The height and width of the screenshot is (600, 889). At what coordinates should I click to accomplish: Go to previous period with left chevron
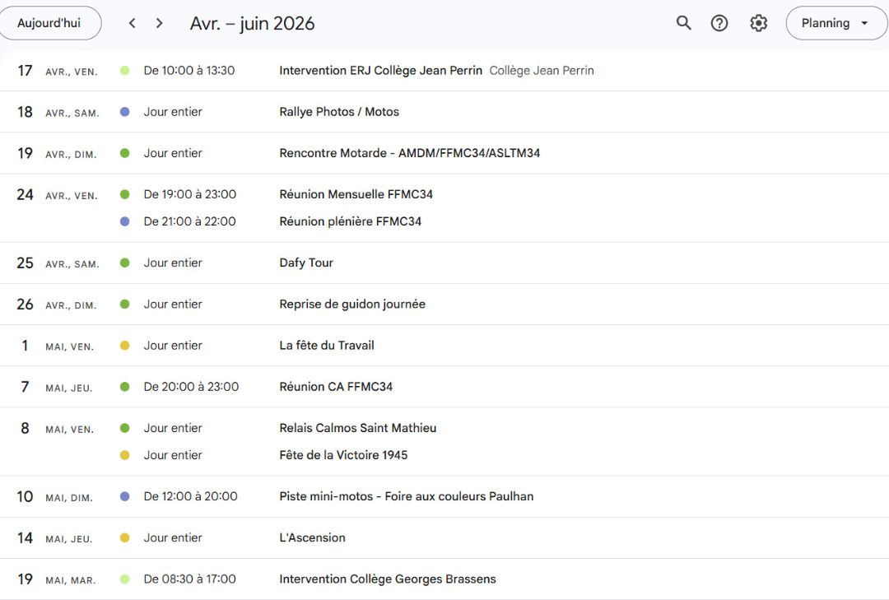click(132, 23)
